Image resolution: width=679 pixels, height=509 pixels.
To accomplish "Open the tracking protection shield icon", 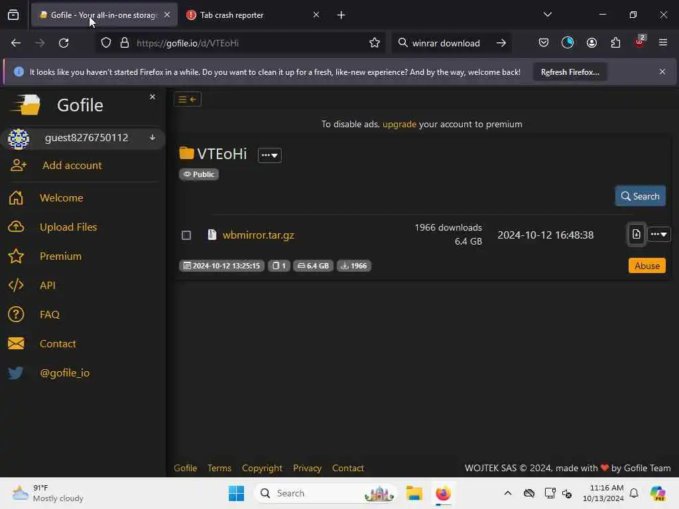I will [106, 43].
